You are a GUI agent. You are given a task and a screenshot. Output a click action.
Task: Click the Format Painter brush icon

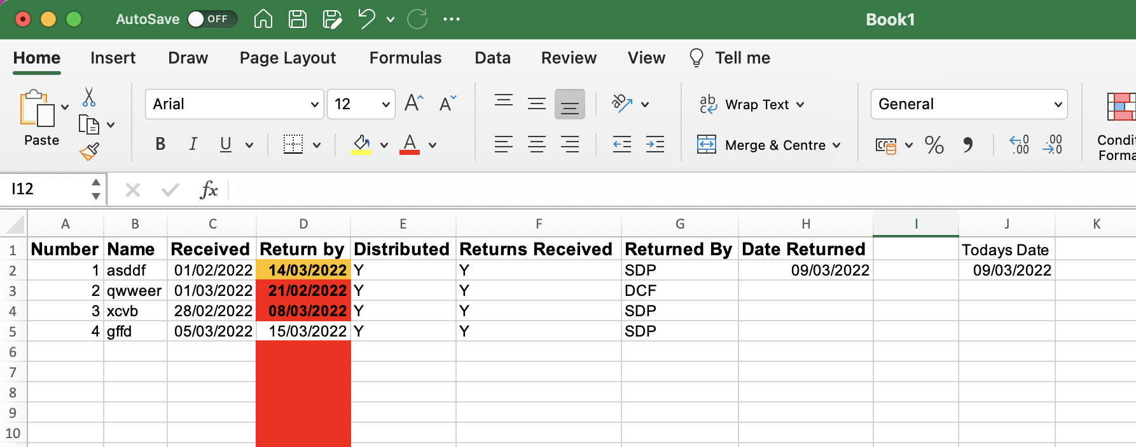click(89, 151)
